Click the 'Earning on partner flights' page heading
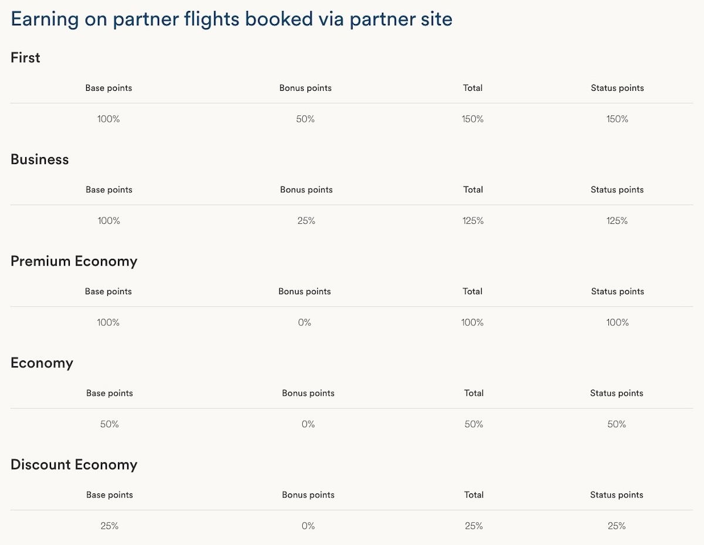This screenshot has width=704, height=545. coord(231,19)
